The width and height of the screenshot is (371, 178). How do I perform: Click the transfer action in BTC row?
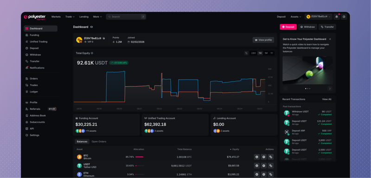pos(271,157)
